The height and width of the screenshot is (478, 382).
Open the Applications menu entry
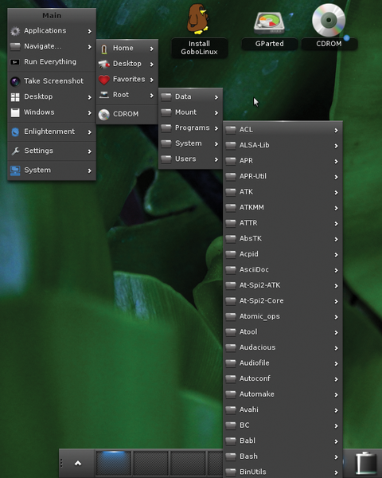(52, 31)
